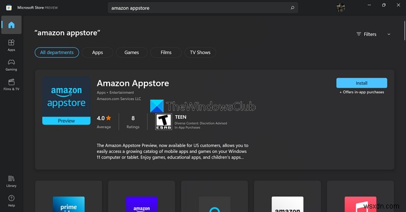The width and height of the screenshot is (406, 212).
Task: Open the Apps section in sidebar
Action: pos(12,45)
